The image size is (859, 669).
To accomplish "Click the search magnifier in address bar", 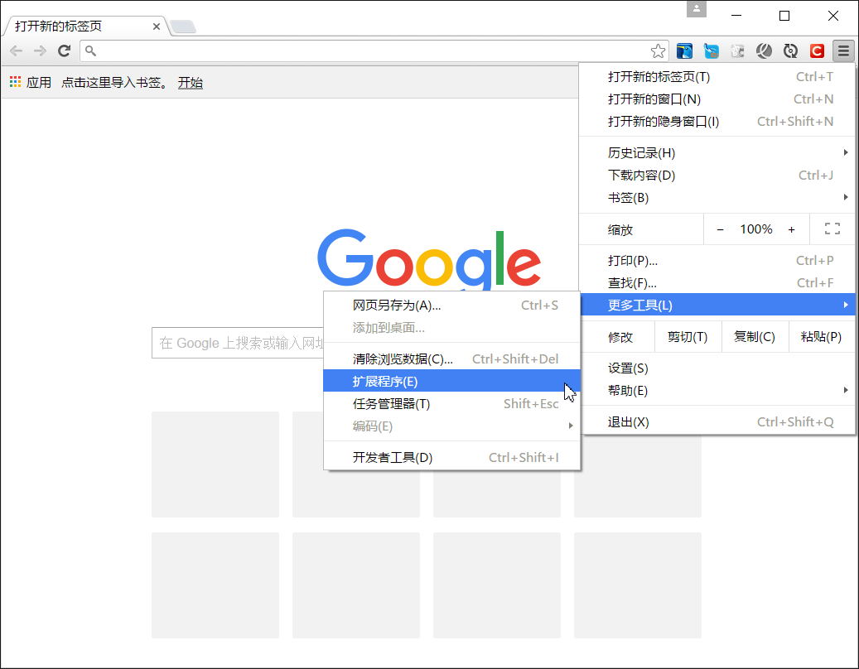I will pyautogui.click(x=90, y=51).
